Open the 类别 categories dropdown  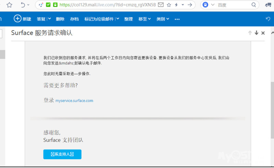coord(162,19)
